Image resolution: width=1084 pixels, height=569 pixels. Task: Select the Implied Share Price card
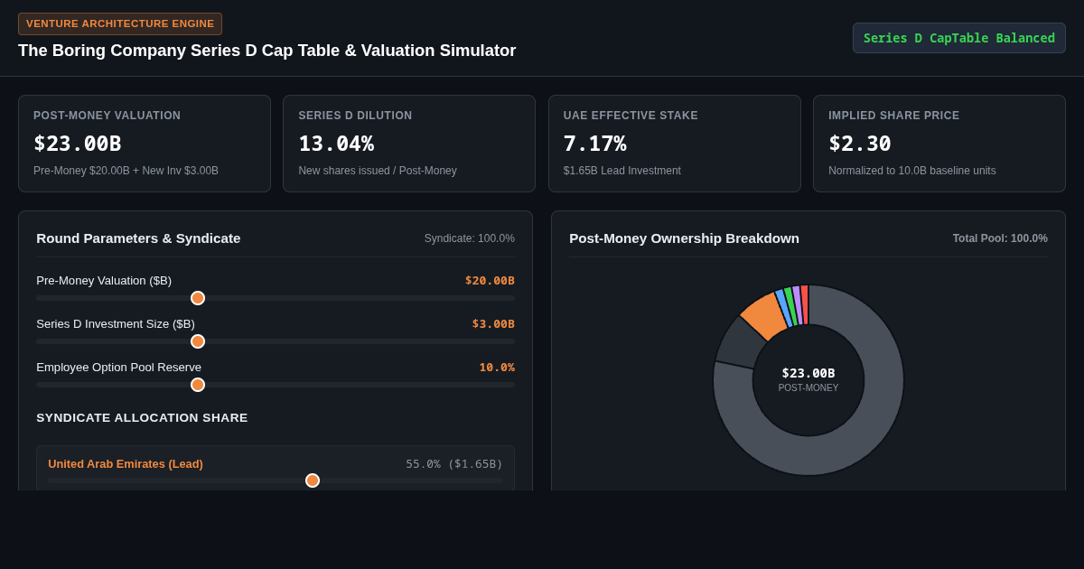pyautogui.click(x=939, y=144)
